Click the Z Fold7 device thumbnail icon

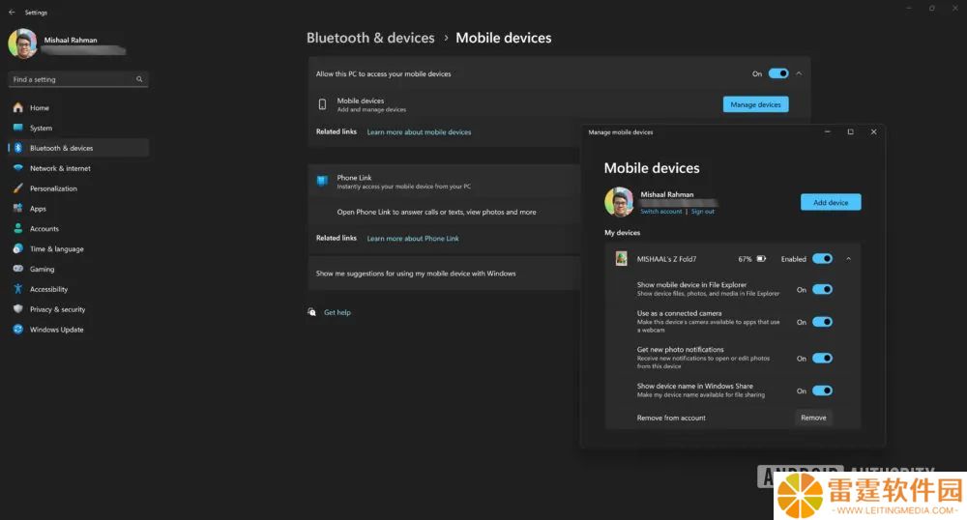pos(621,259)
